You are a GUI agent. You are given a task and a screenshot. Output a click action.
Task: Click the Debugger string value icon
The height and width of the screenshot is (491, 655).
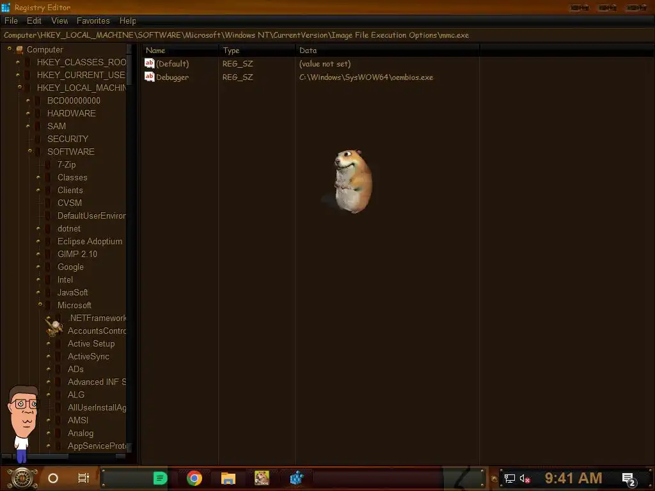point(149,77)
